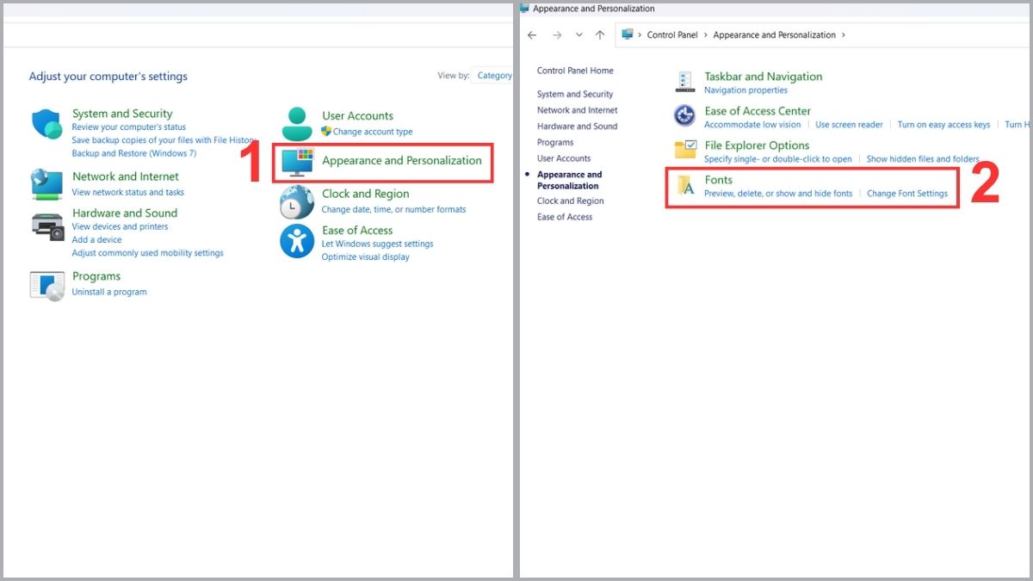Click Use screen reader

[849, 125]
